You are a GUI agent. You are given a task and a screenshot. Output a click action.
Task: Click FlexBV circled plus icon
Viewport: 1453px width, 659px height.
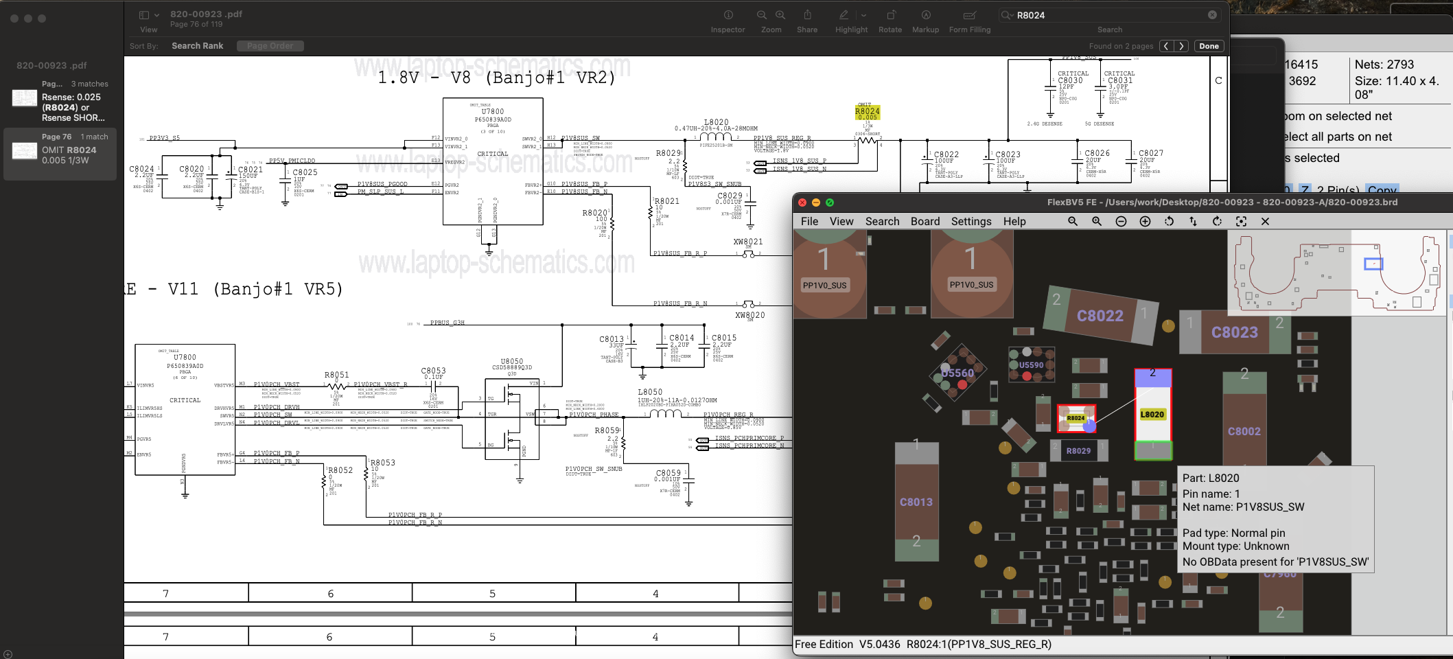click(1145, 222)
